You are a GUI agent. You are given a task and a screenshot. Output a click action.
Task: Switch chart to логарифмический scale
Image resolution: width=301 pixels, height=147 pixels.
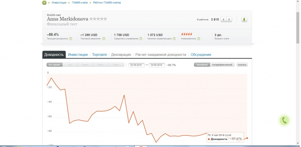point(222,65)
